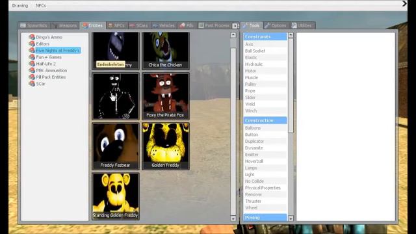Select the Elastic constraint tool

[265, 58]
